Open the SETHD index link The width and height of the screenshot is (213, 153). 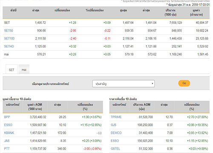(9, 46)
